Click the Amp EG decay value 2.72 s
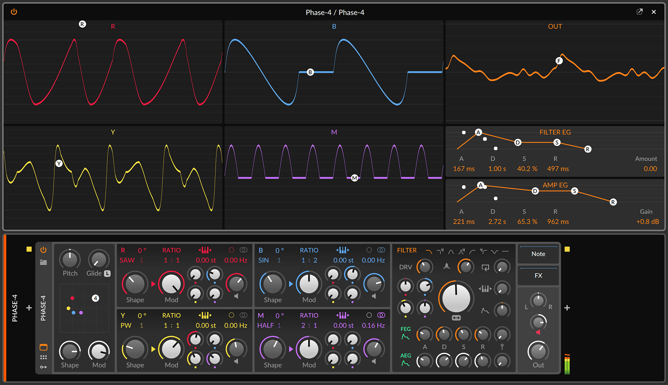668x385 pixels. pos(497,221)
